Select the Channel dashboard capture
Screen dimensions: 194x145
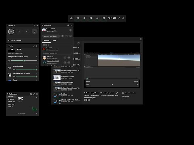tap(67, 101)
